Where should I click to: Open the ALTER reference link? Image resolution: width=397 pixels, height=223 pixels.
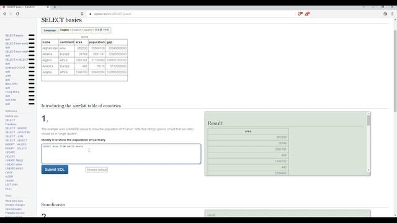(9, 177)
